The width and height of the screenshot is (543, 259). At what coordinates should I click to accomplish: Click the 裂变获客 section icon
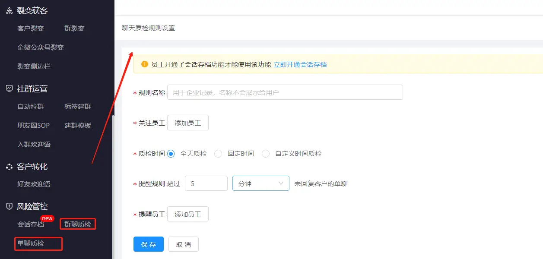pos(9,11)
